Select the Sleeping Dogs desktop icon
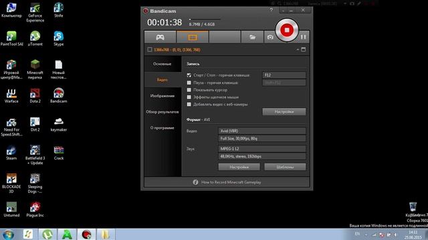This screenshot has width=428, height=240. 35,184
